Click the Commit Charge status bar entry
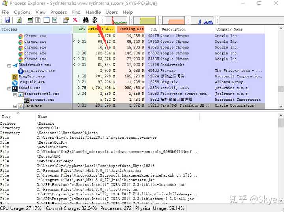The height and width of the screenshot is (212, 284). click(x=71, y=208)
